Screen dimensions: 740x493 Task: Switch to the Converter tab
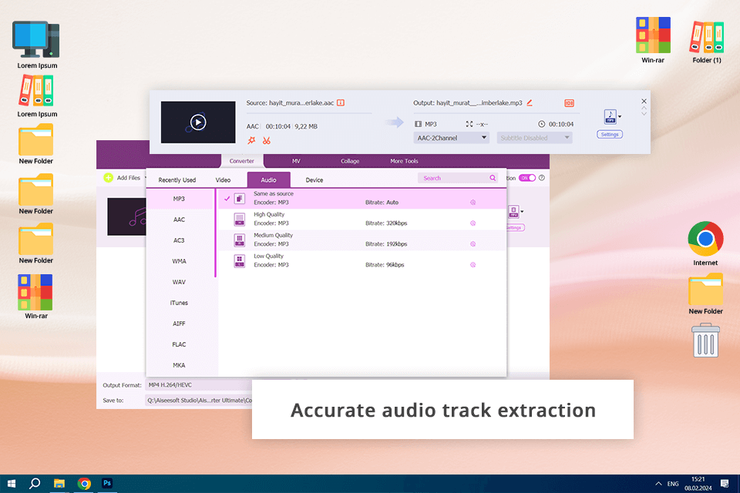[241, 161]
